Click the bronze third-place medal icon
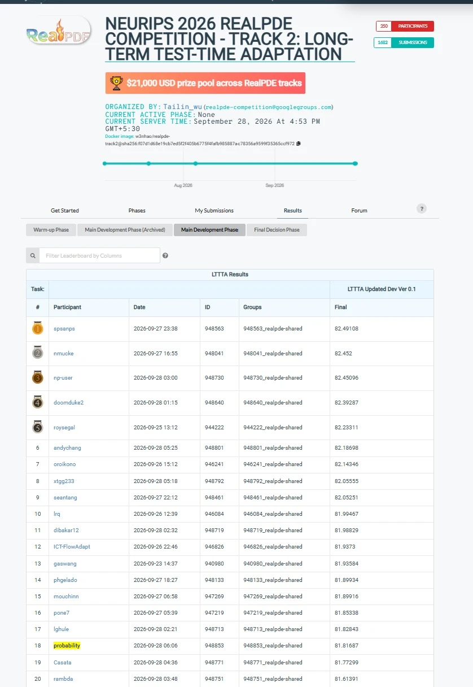The image size is (473, 687). pyautogui.click(x=38, y=378)
